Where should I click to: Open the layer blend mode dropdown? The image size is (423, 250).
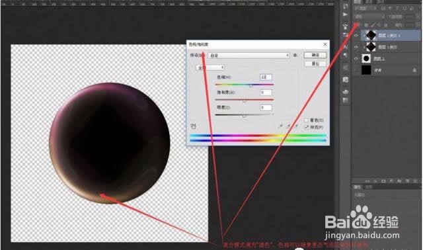pos(369,17)
